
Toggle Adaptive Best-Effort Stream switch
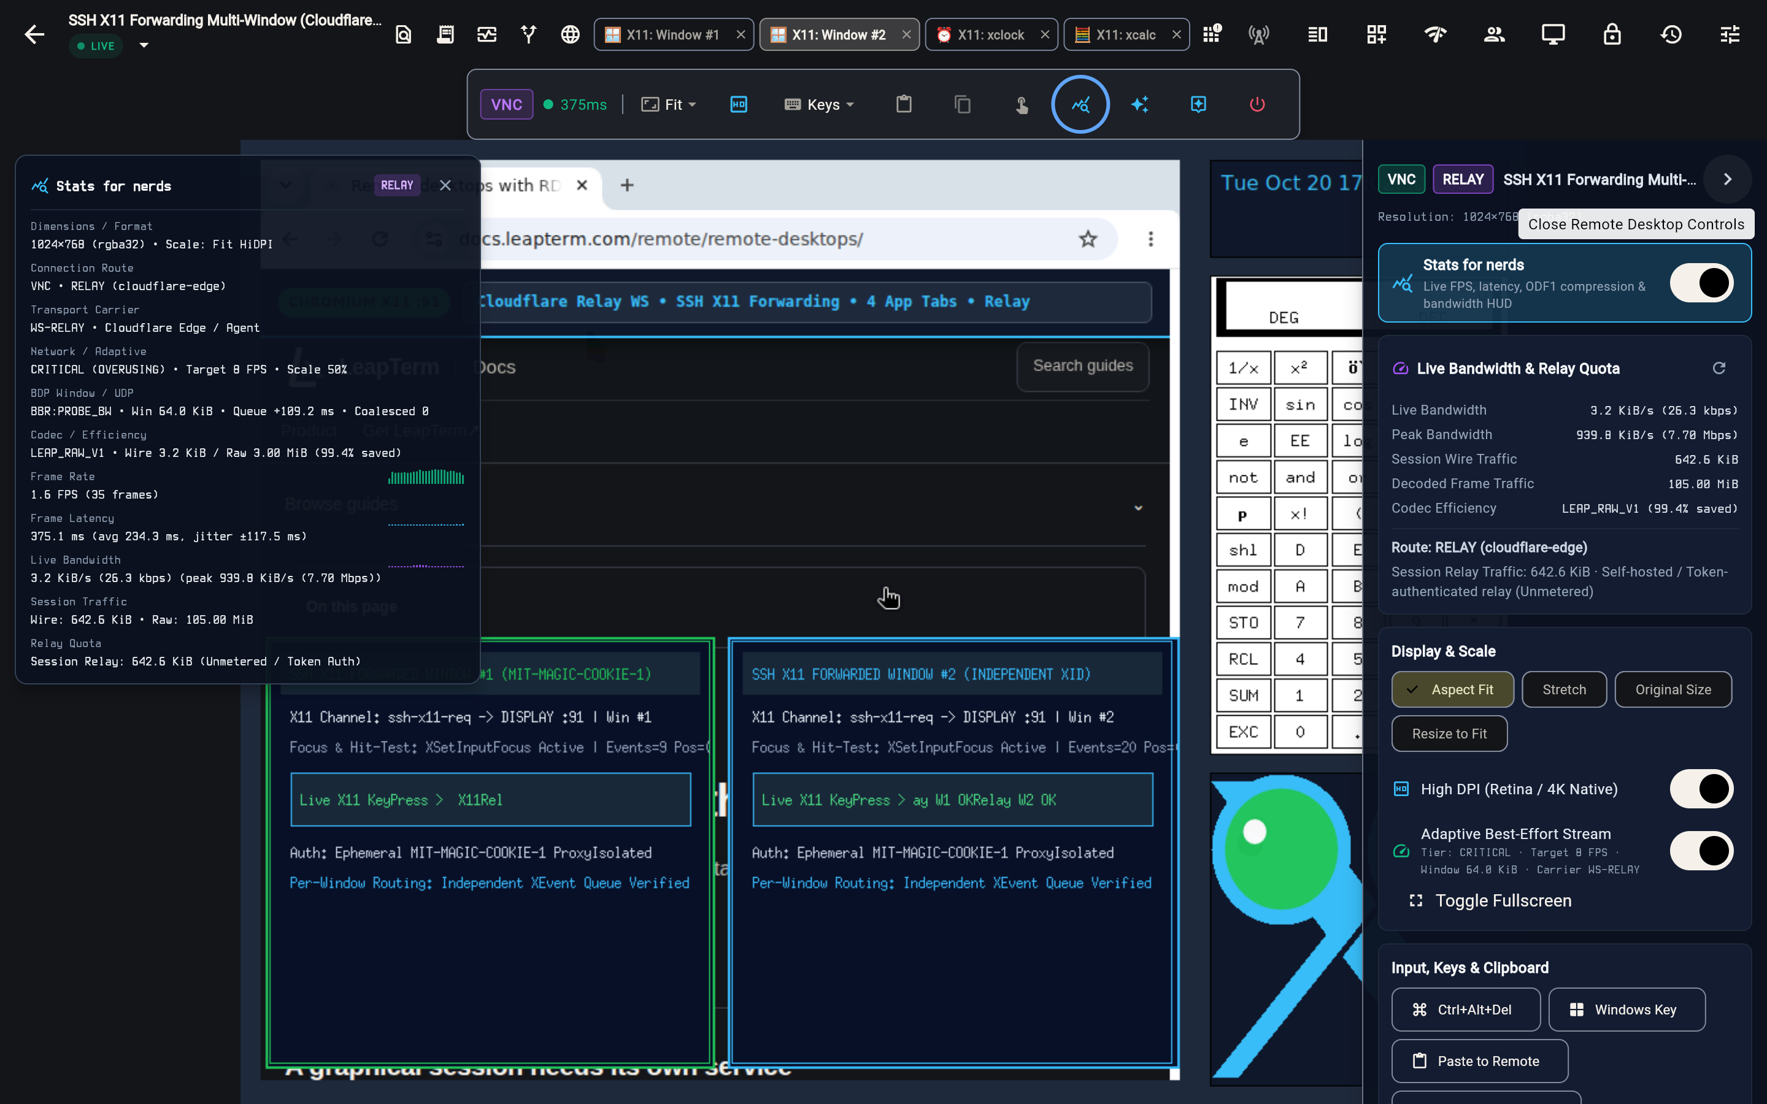[1701, 851]
